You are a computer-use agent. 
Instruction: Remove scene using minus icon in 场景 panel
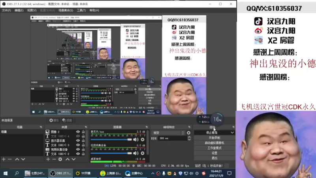(9, 159)
